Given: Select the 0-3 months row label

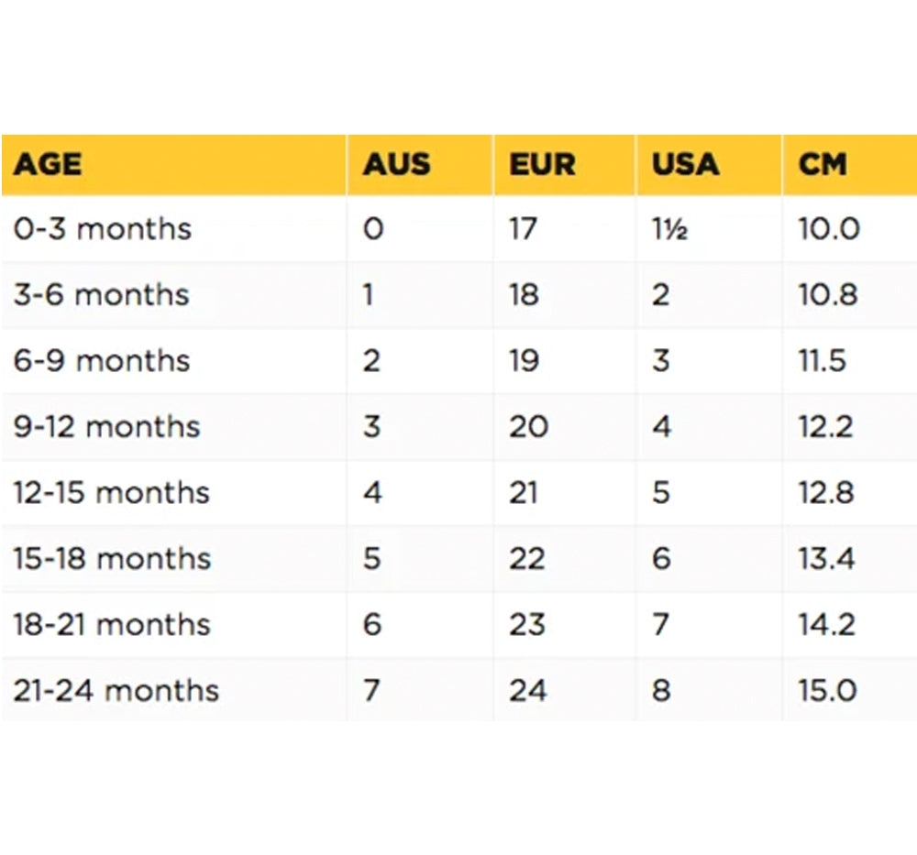Looking at the screenshot, I should pyautogui.click(x=103, y=228).
